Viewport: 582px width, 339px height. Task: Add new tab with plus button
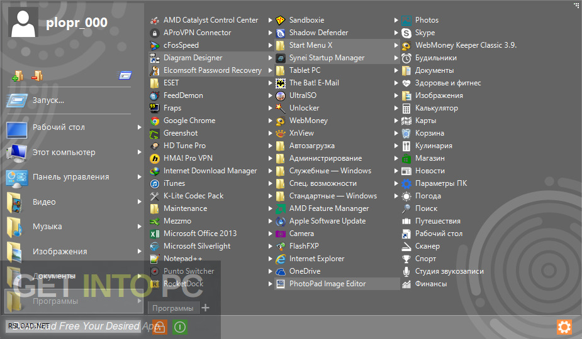(205, 308)
